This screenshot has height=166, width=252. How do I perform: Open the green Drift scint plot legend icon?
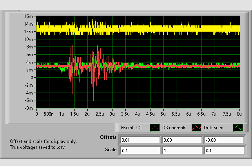pyautogui.click(x=238, y=128)
